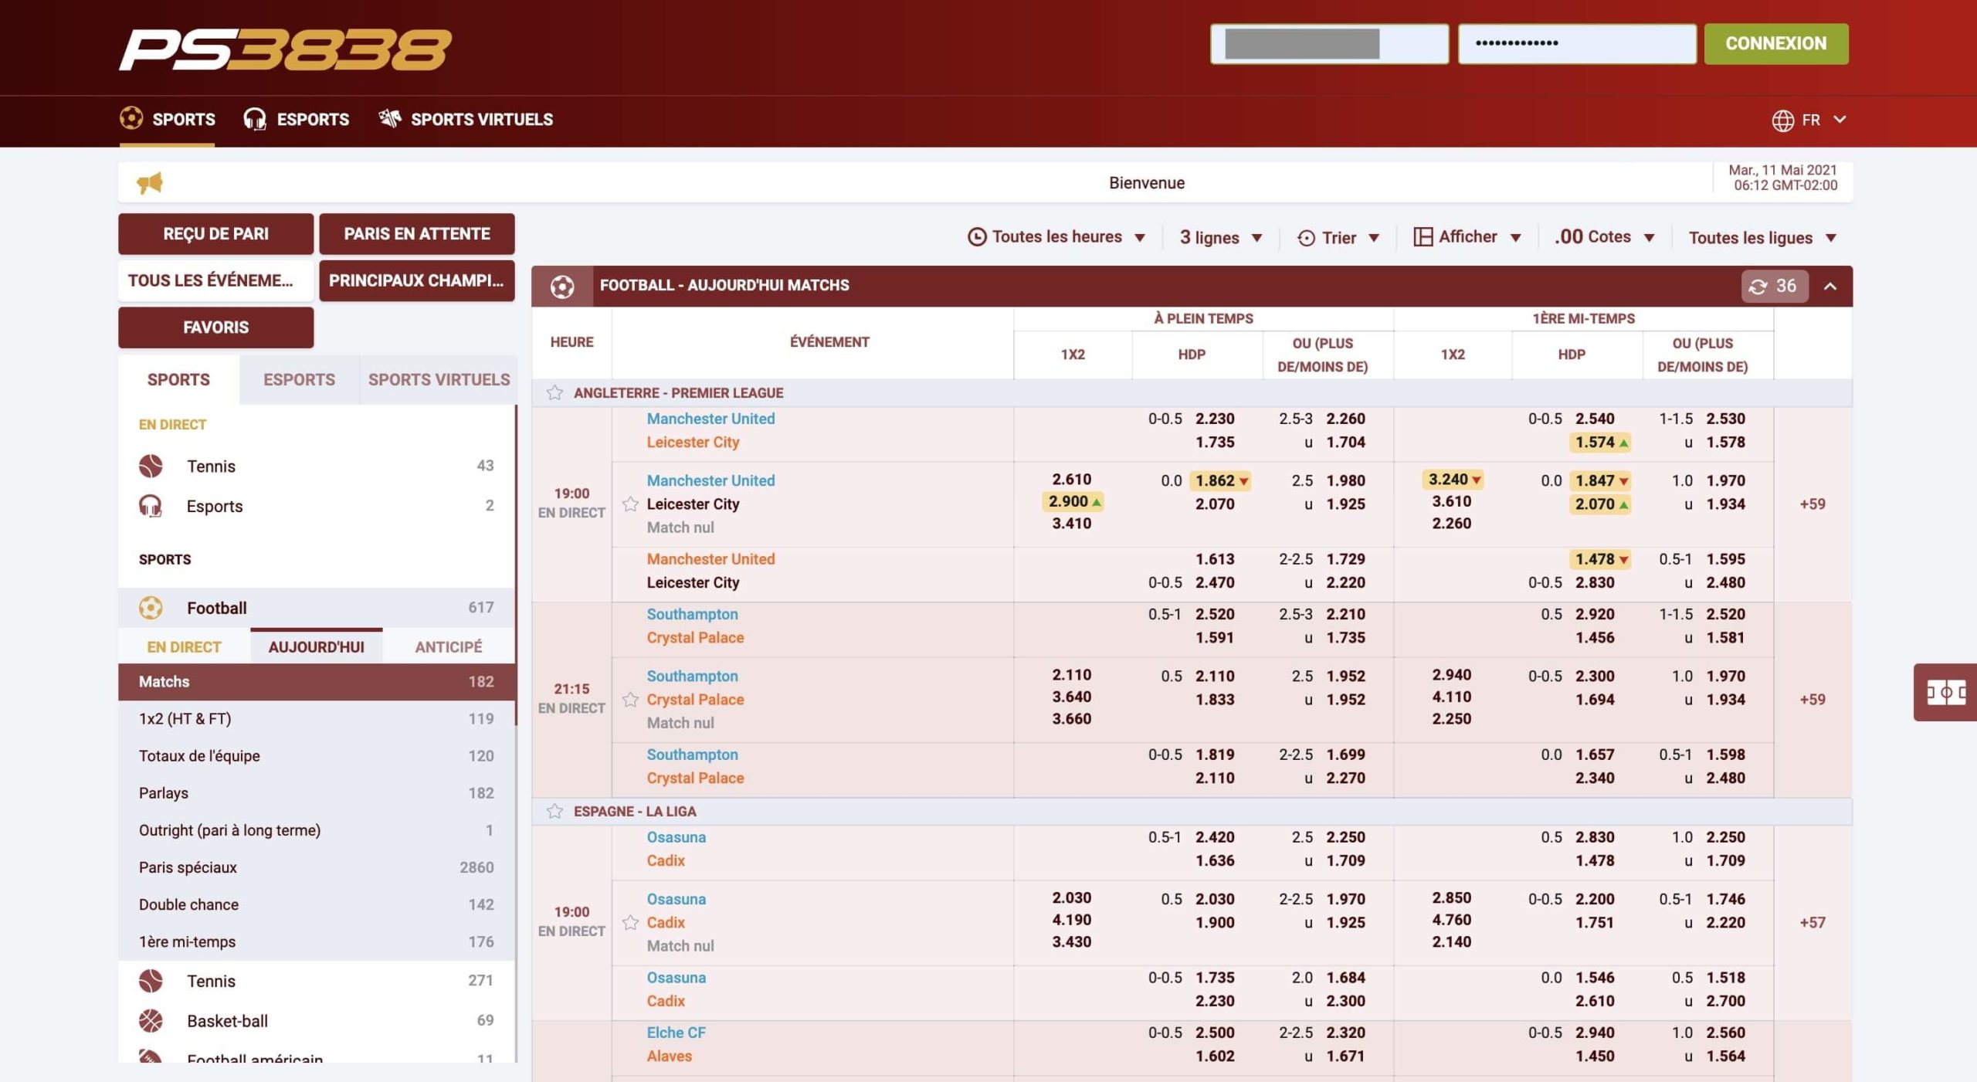
Task: Open Paris en attente panel
Action: [417, 233]
